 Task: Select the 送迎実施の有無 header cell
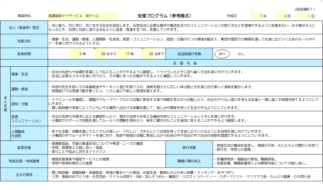[x=189, y=54]
